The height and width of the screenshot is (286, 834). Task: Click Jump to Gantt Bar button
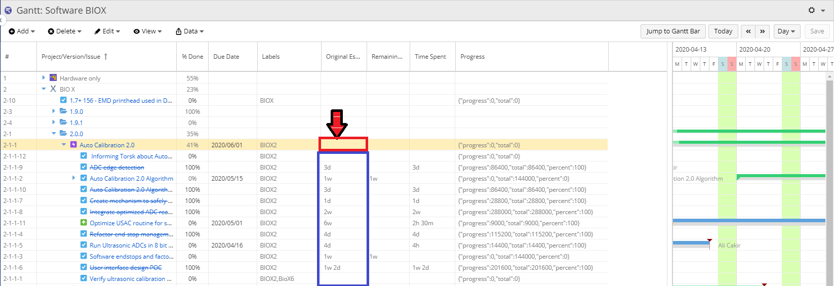point(673,31)
